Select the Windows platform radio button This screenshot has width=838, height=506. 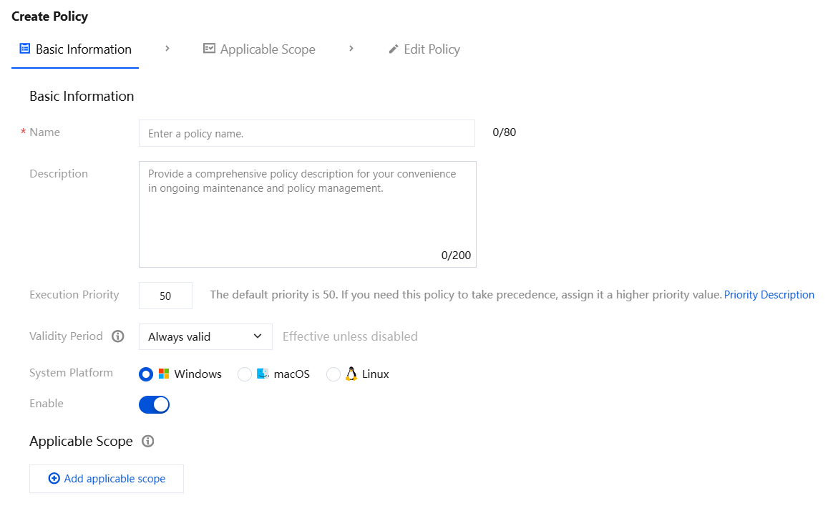(146, 374)
